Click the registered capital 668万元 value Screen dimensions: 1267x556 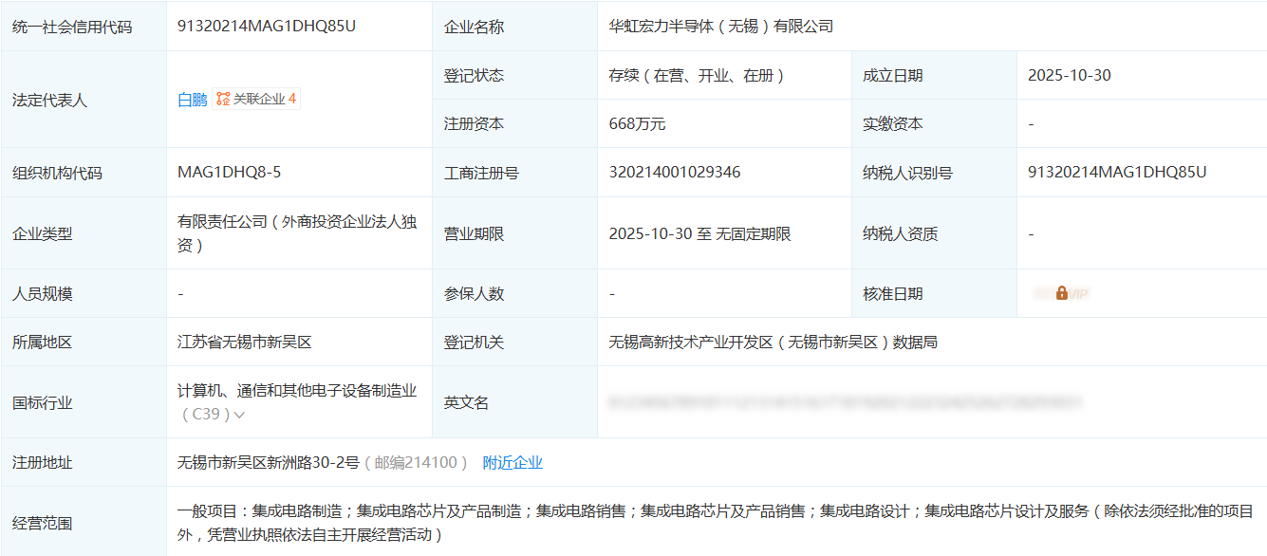(637, 123)
